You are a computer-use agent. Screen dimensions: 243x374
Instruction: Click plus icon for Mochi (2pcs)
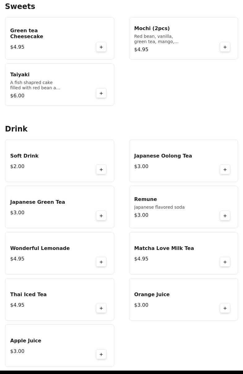(225, 47)
